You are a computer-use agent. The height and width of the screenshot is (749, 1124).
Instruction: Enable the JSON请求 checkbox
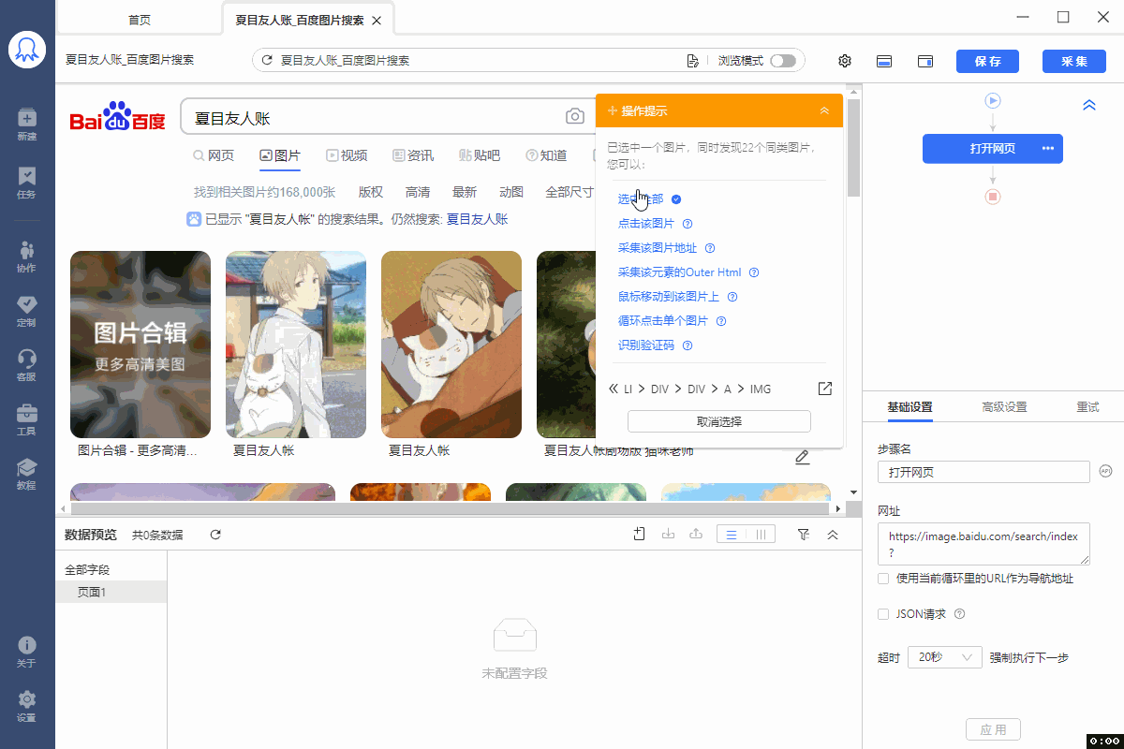click(883, 614)
